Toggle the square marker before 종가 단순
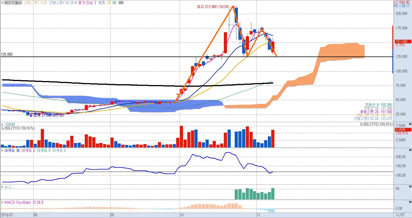The width and height of the screenshot is (412, 218). pos(76,3)
